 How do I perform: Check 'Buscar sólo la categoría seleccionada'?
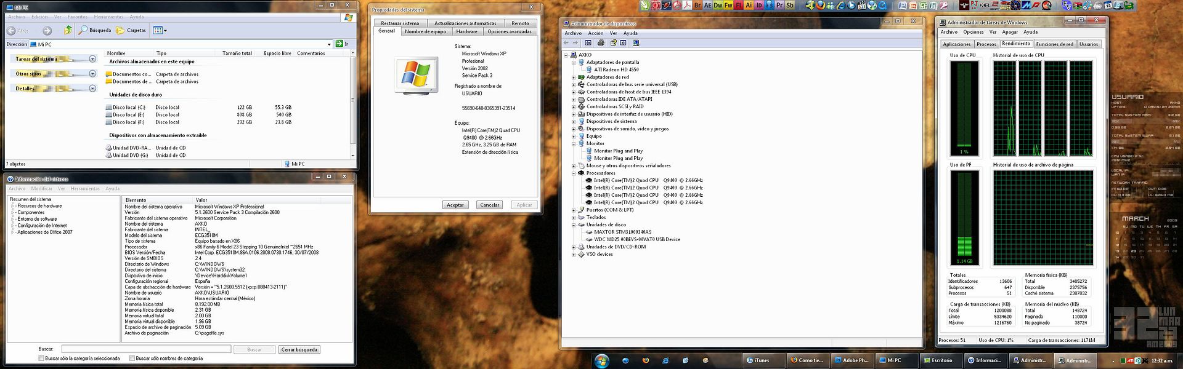41,359
